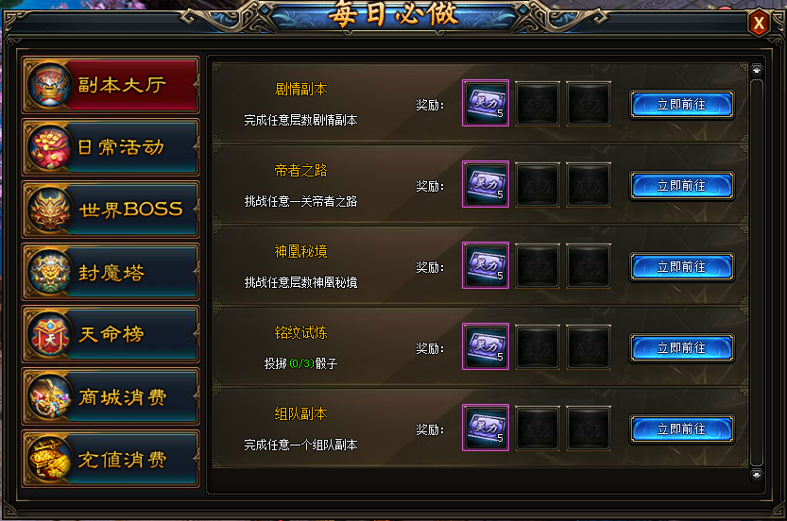Open the 商城消费 tab
The width and height of the screenshot is (787, 521).
pyautogui.click(x=111, y=396)
